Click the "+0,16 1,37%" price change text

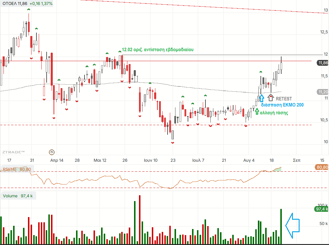pyautogui.click(x=41, y=3)
